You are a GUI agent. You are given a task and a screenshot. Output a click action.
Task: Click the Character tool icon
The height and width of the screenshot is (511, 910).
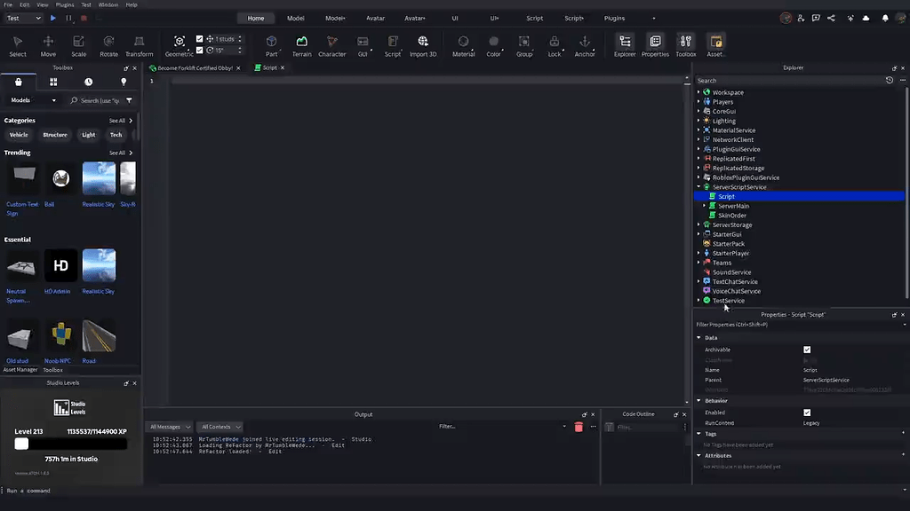pyautogui.click(x=332, y=46)
